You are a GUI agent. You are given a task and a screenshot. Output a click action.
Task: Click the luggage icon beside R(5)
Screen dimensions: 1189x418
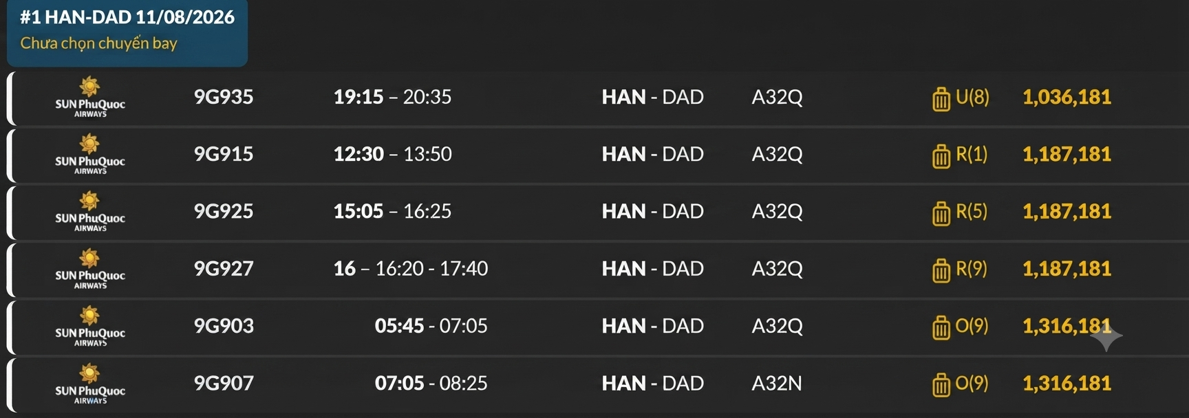(941, 213)
